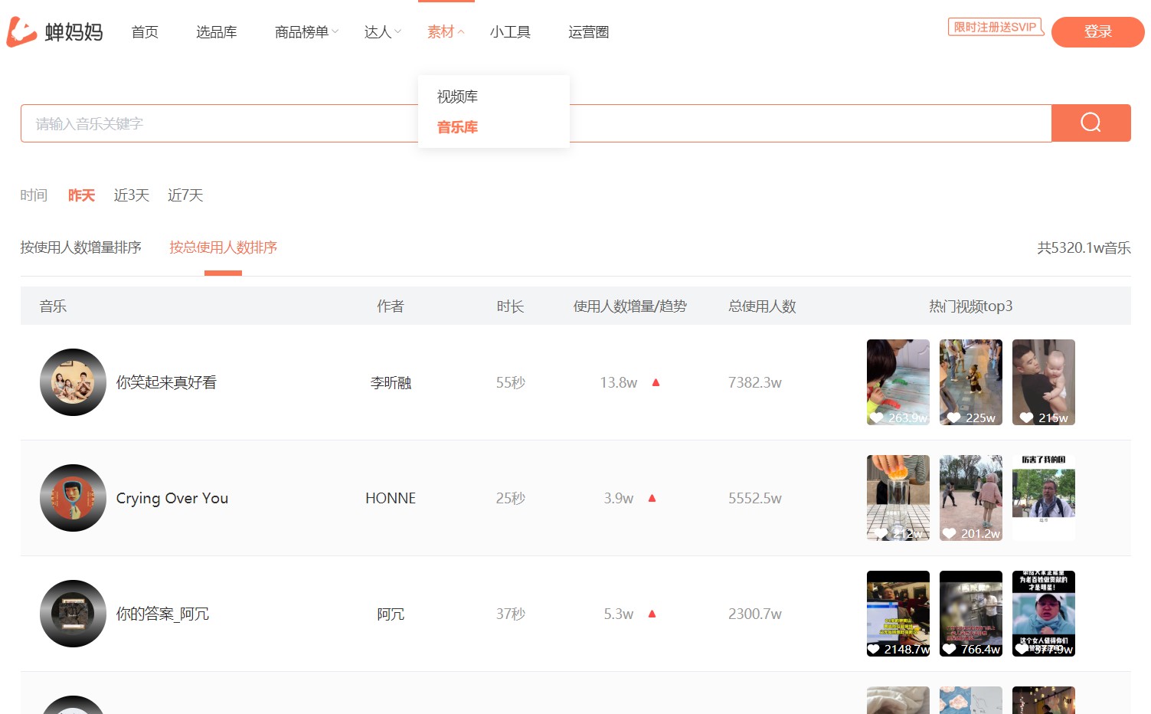
Task: Select 视频库 in the dropdown
Action: [457, 97]
